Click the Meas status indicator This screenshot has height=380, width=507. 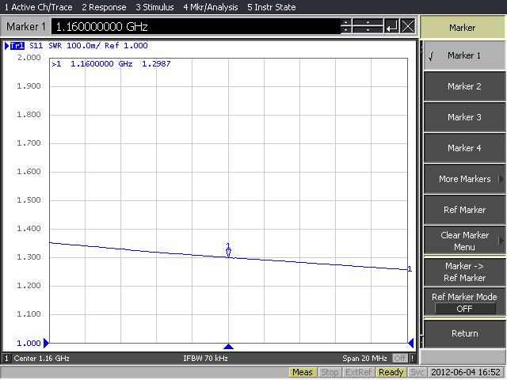coord(302,372)
